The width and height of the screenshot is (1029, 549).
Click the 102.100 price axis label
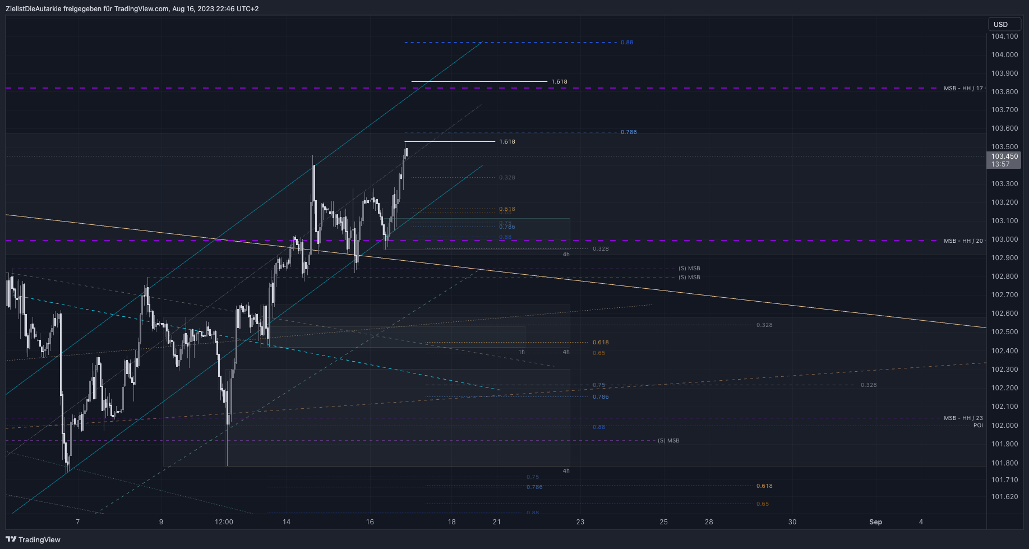[x=1004, y=407]
